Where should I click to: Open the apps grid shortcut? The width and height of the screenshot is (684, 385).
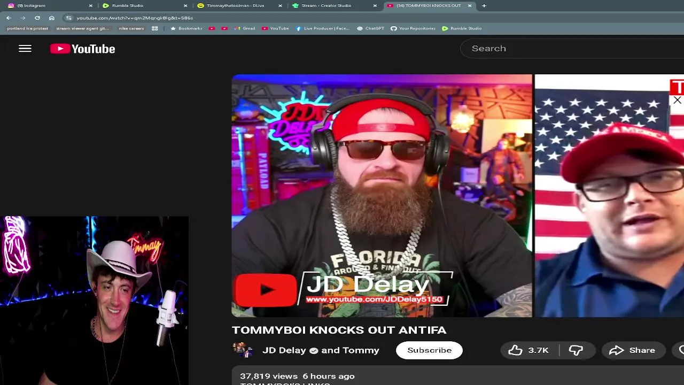(155, 28)
